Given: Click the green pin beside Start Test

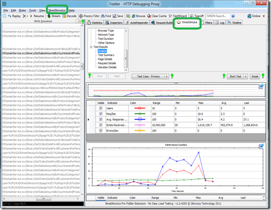Looking at the screenshot, I should tap(224, 76).
